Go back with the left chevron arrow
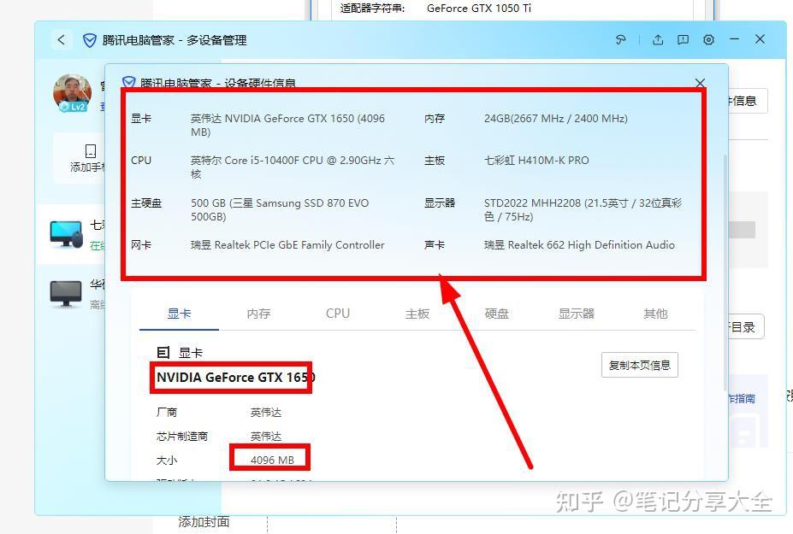Screen dimensions: 793x534 tap(62, 40)
